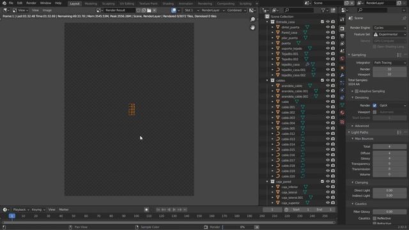Open the Keying popover in timeline
The width and height of the screenshot is (409, 230).
pos(38,210)
